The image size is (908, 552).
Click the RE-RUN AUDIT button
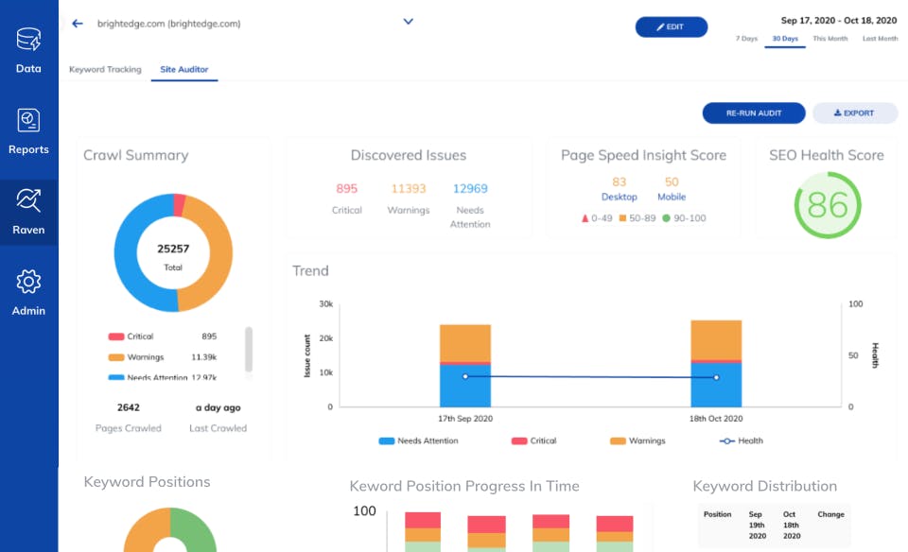754,113
